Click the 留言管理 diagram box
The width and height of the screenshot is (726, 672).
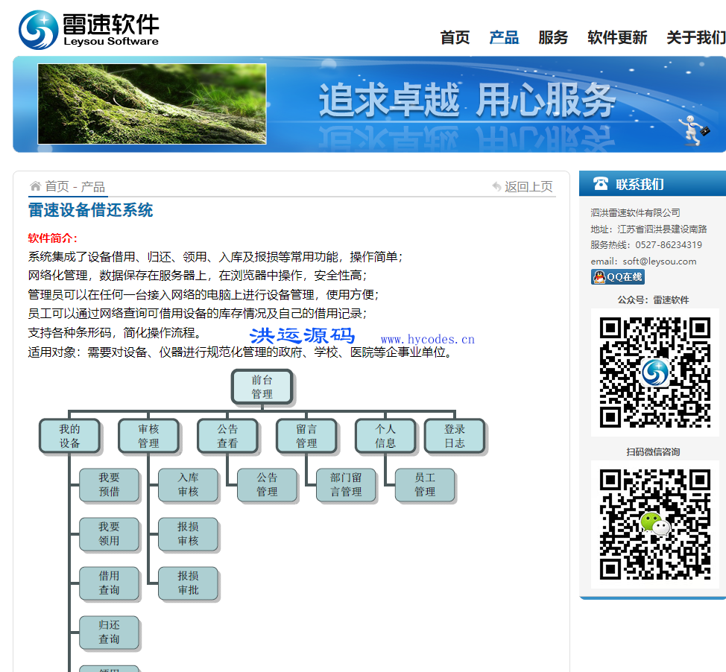(x=306, y=436)
